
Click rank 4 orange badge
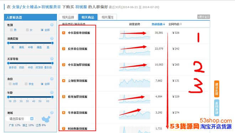(x=64, y=81)
